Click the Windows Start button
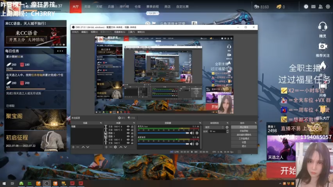 (x=4, y=183)
